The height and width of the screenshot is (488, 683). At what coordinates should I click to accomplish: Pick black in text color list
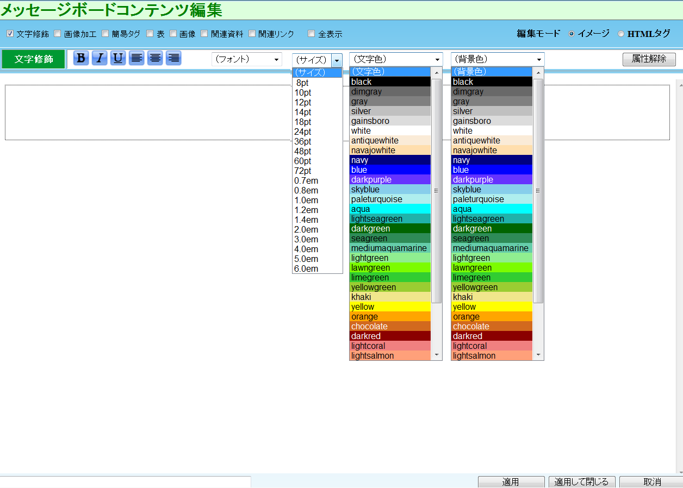[390, 82]
